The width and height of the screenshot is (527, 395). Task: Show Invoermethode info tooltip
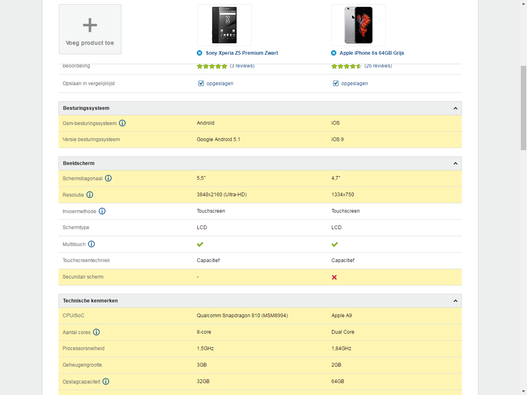tap(102, 211)
